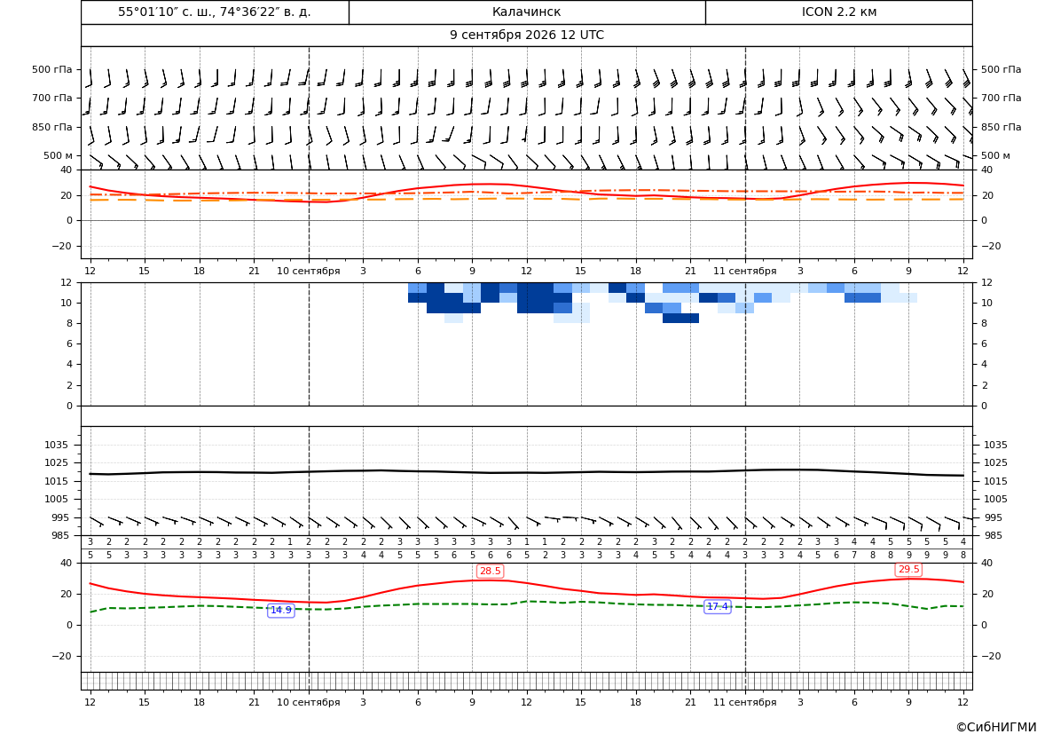Screen dimensions: 1037x734
Task: Click the 14.9 minimum temperature label
Action: (x=281, y=611)
